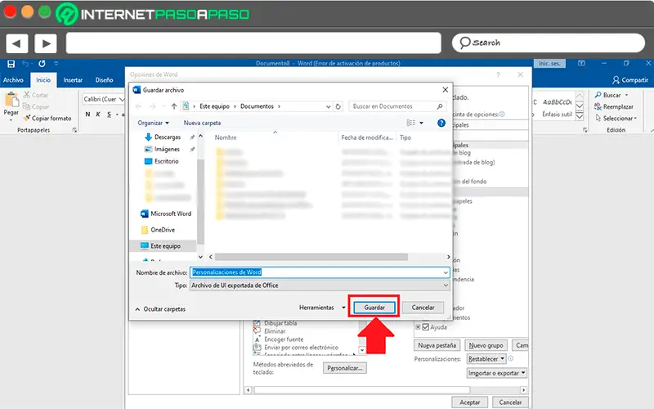This screenshot has width=654, height=409.
Task: Click the Compartir share button
Action: pyautogui.click(x=630, y=79)
